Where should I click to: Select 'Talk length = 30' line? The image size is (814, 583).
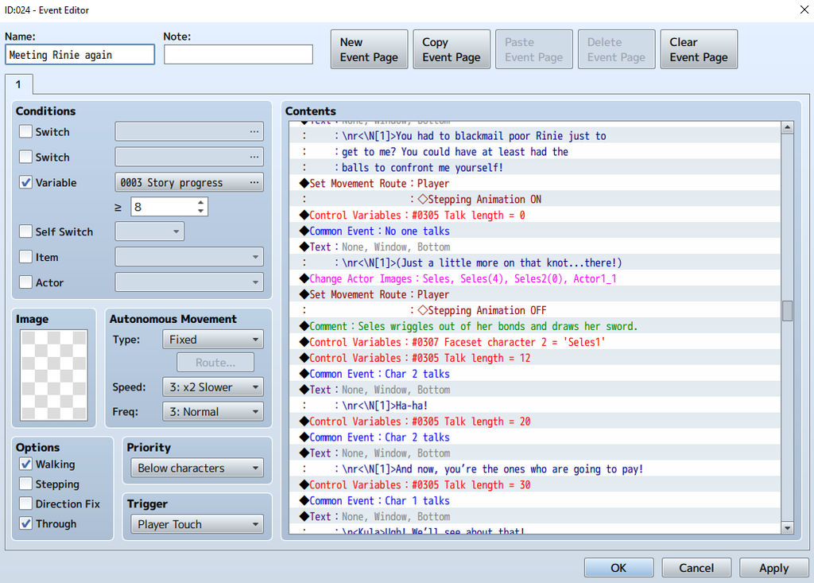(535, 485)
